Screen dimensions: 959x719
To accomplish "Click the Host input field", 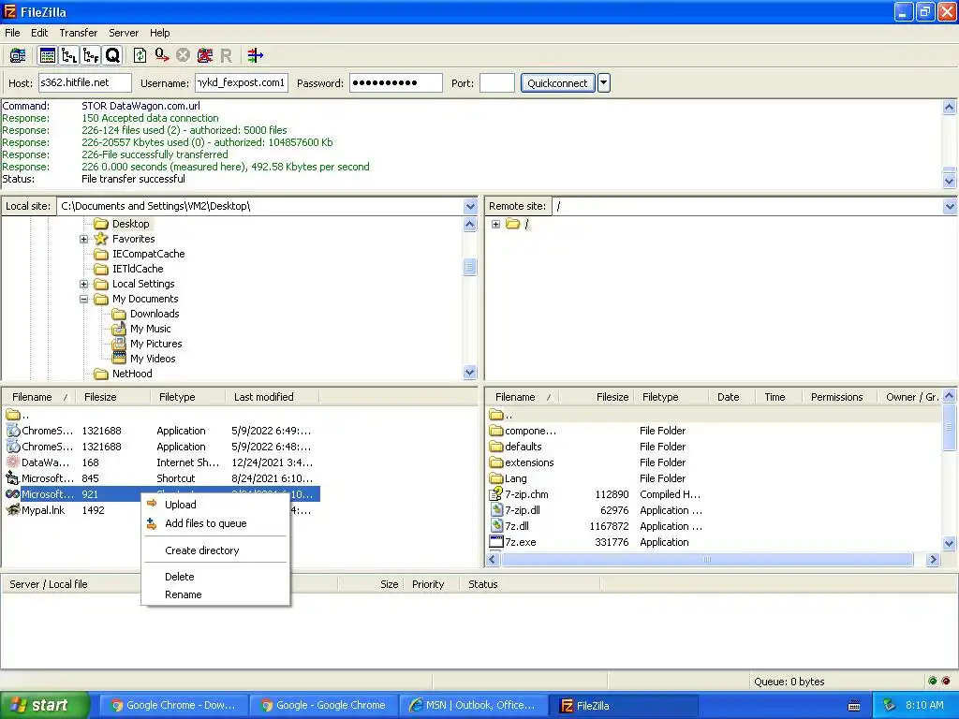I will click(85, 82).
